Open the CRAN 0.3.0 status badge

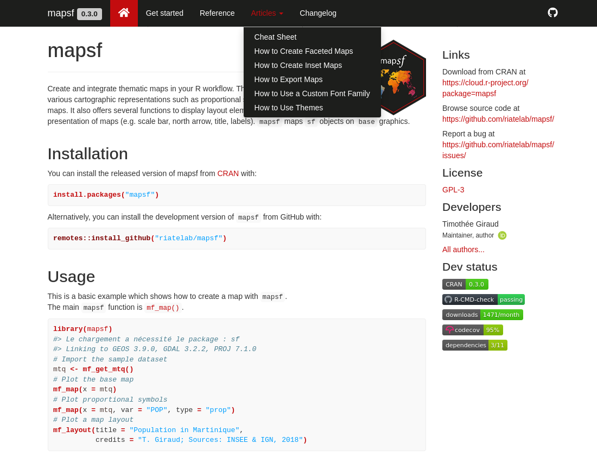(x=465, y=284)
